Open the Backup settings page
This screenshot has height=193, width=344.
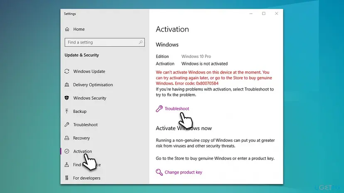pos(80,111)
